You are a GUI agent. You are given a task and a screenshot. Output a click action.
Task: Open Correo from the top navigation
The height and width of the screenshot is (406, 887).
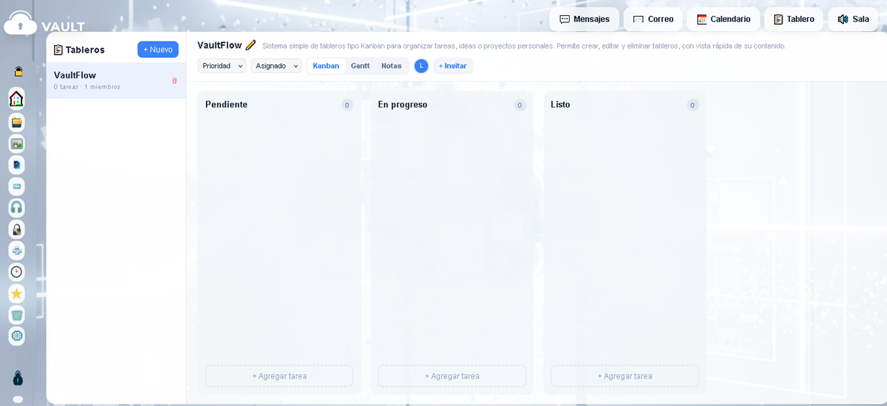click(653, 19)
